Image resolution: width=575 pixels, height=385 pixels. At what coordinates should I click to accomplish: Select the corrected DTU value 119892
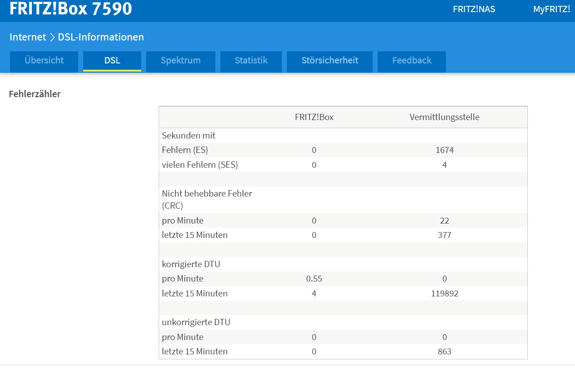tap(444, 293)
